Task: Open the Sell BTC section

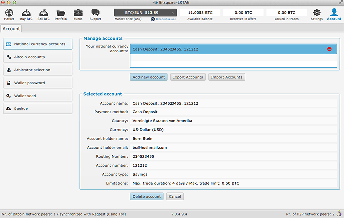Action: 43,14
